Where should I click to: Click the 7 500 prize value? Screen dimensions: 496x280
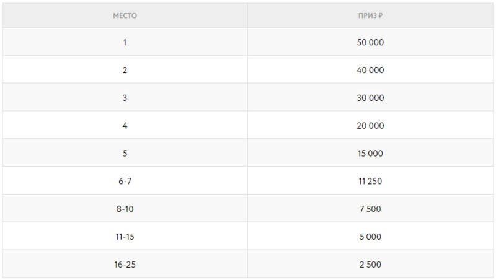click(x=370, y=209)
